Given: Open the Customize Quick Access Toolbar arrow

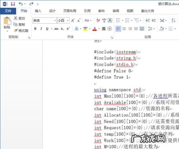Looking at the screenshot, I should click(38, 4).
